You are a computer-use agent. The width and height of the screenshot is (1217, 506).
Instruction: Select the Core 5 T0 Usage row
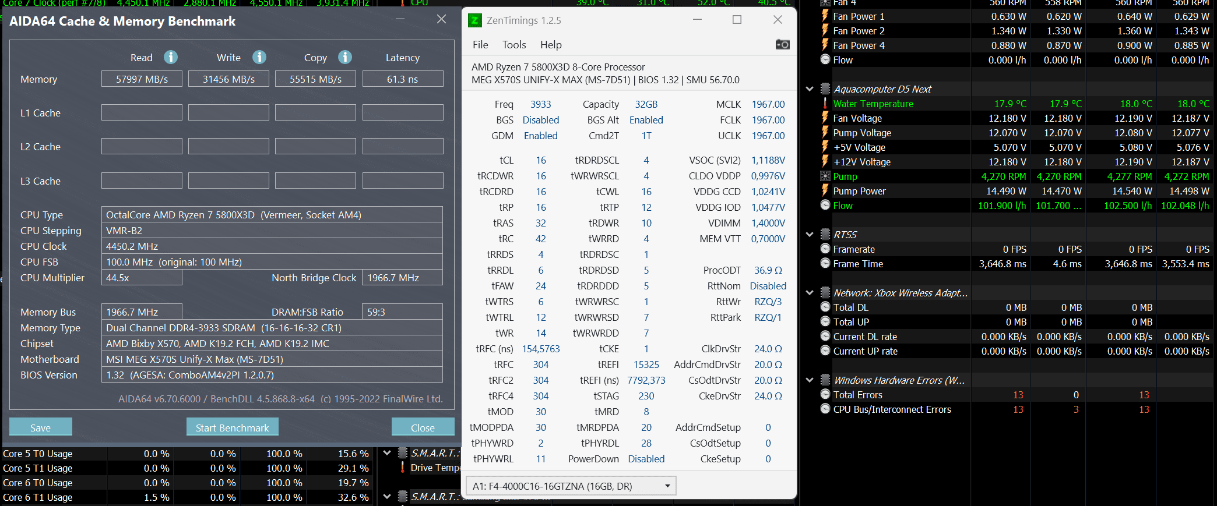(187, 454)
